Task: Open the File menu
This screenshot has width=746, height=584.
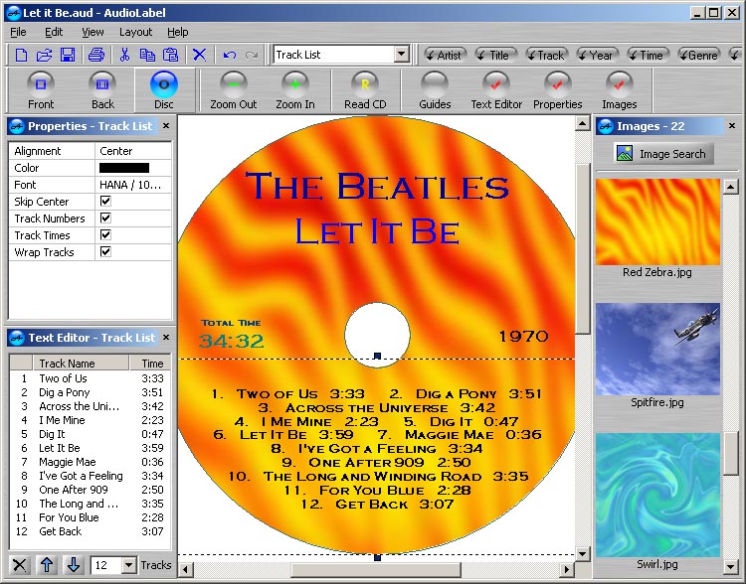Action: click(18, 32)
